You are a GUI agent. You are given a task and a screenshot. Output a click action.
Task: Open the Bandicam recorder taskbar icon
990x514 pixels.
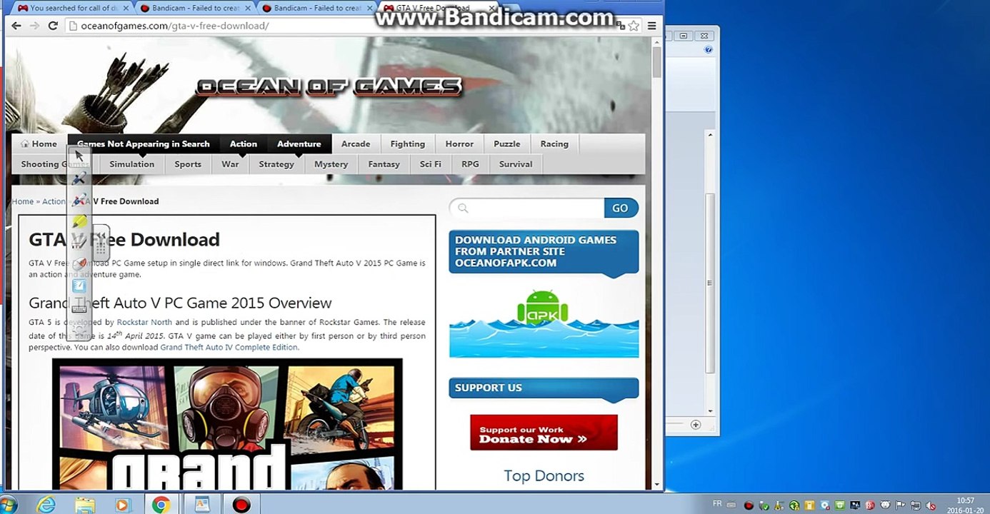pos(241,505)
